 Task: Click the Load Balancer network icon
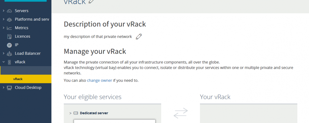pyautogui.click(x=9, y=54)
